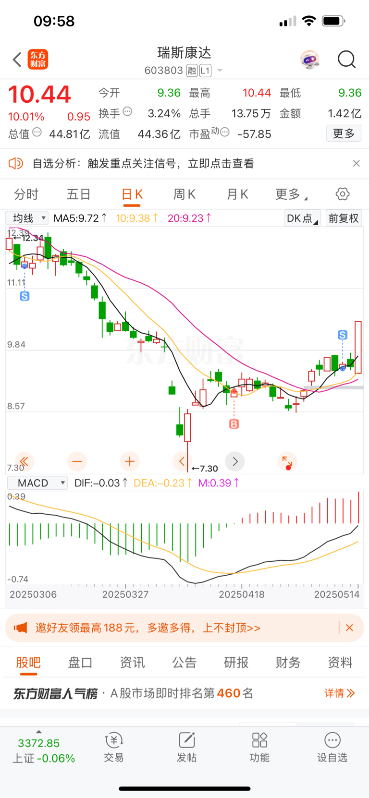369x798 pixels.
Task: Move chart left with left arrow
Action: pyautogui.click(x=182, y=461)
